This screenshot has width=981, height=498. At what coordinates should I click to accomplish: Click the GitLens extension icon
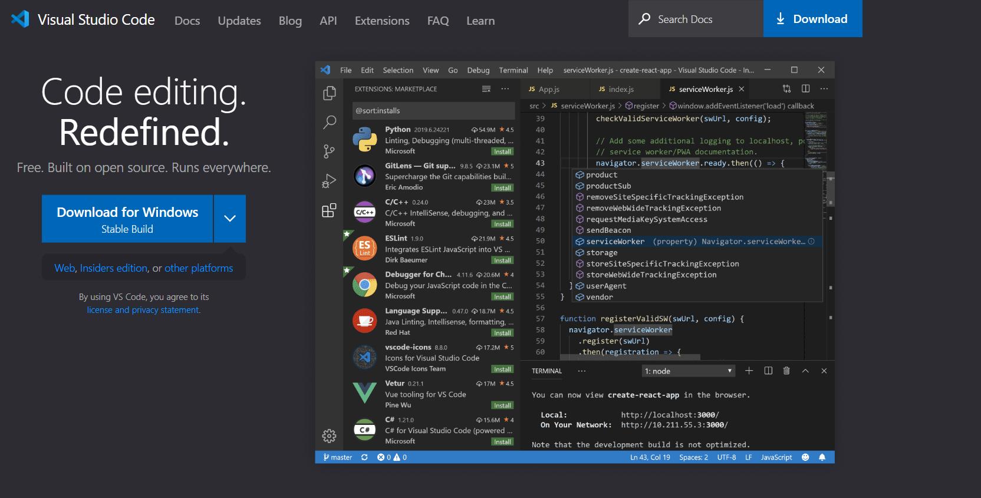[x=365, y=176]
